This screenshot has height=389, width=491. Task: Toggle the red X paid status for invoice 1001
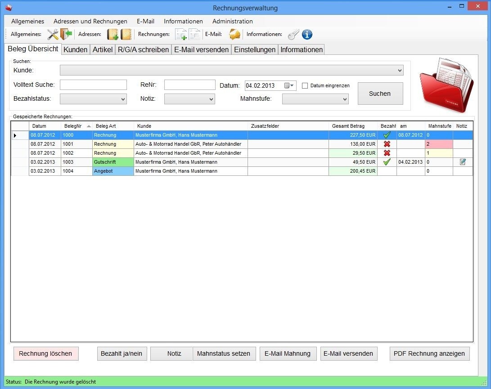pos(387,144)
